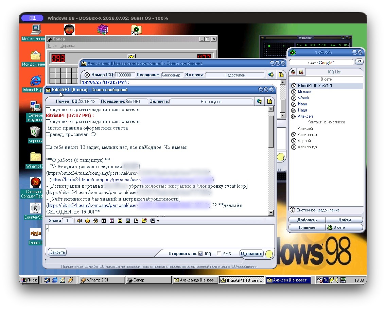Click the yellow note icon in Александр window

pyautogui.click(x=281, y=75)
